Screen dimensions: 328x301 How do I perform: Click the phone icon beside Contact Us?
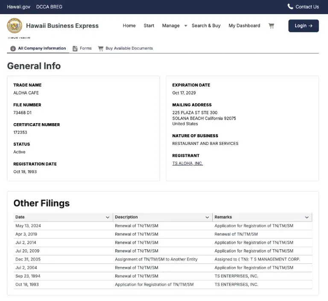290,6
